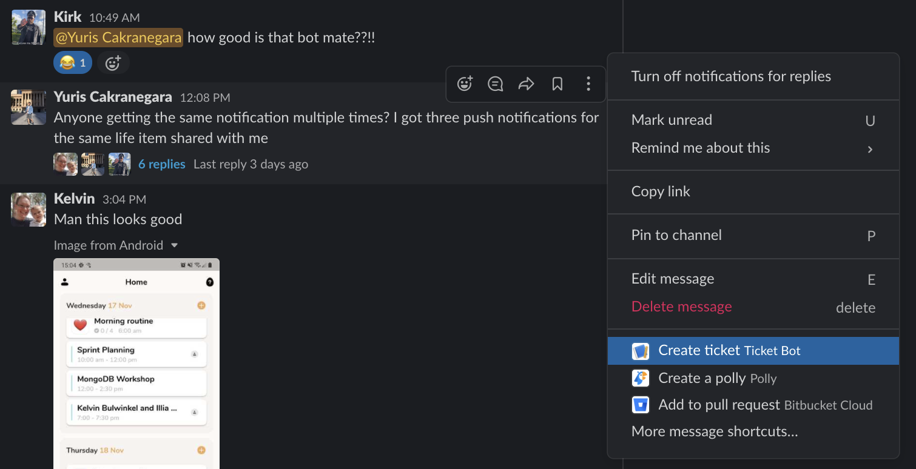Click the 3:04 PM timestamp

(124, 199)
